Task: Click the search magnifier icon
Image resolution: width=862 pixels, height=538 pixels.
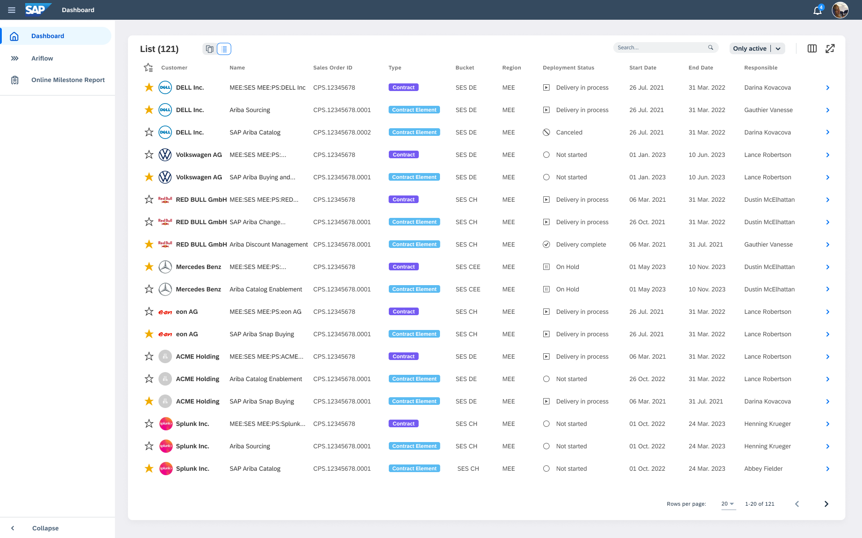Action: pos(711,48)
